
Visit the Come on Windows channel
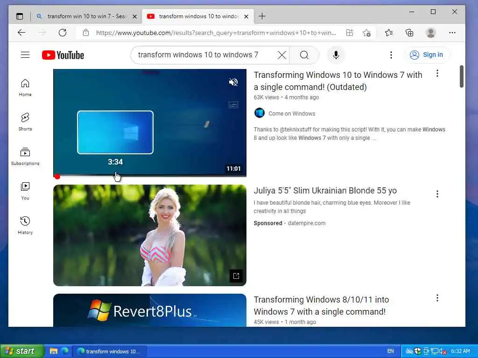292,114
